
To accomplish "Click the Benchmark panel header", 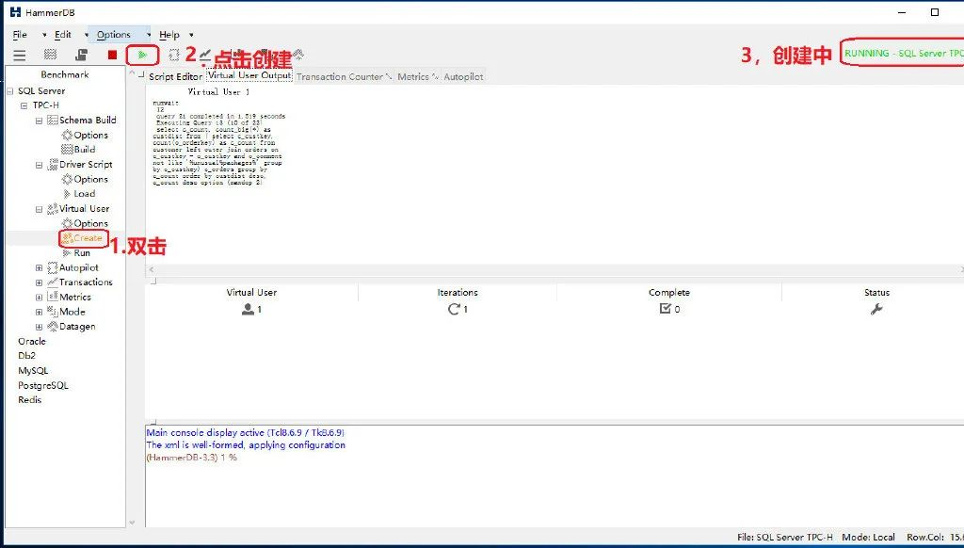I will point(65,74).
